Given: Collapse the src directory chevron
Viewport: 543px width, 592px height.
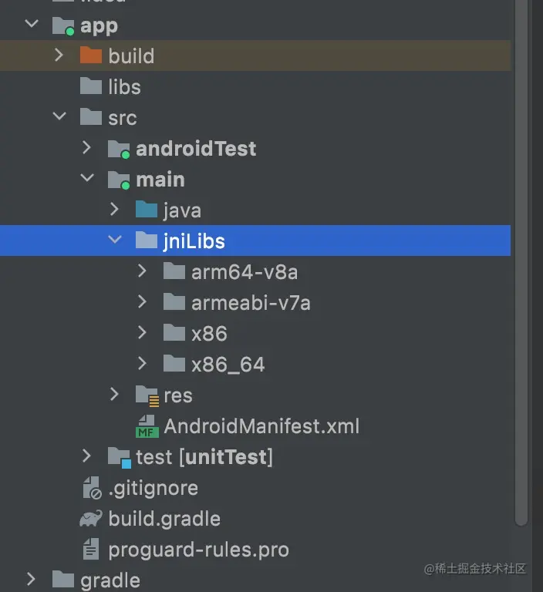Looking at the screenshot, I should pos(59,117).
